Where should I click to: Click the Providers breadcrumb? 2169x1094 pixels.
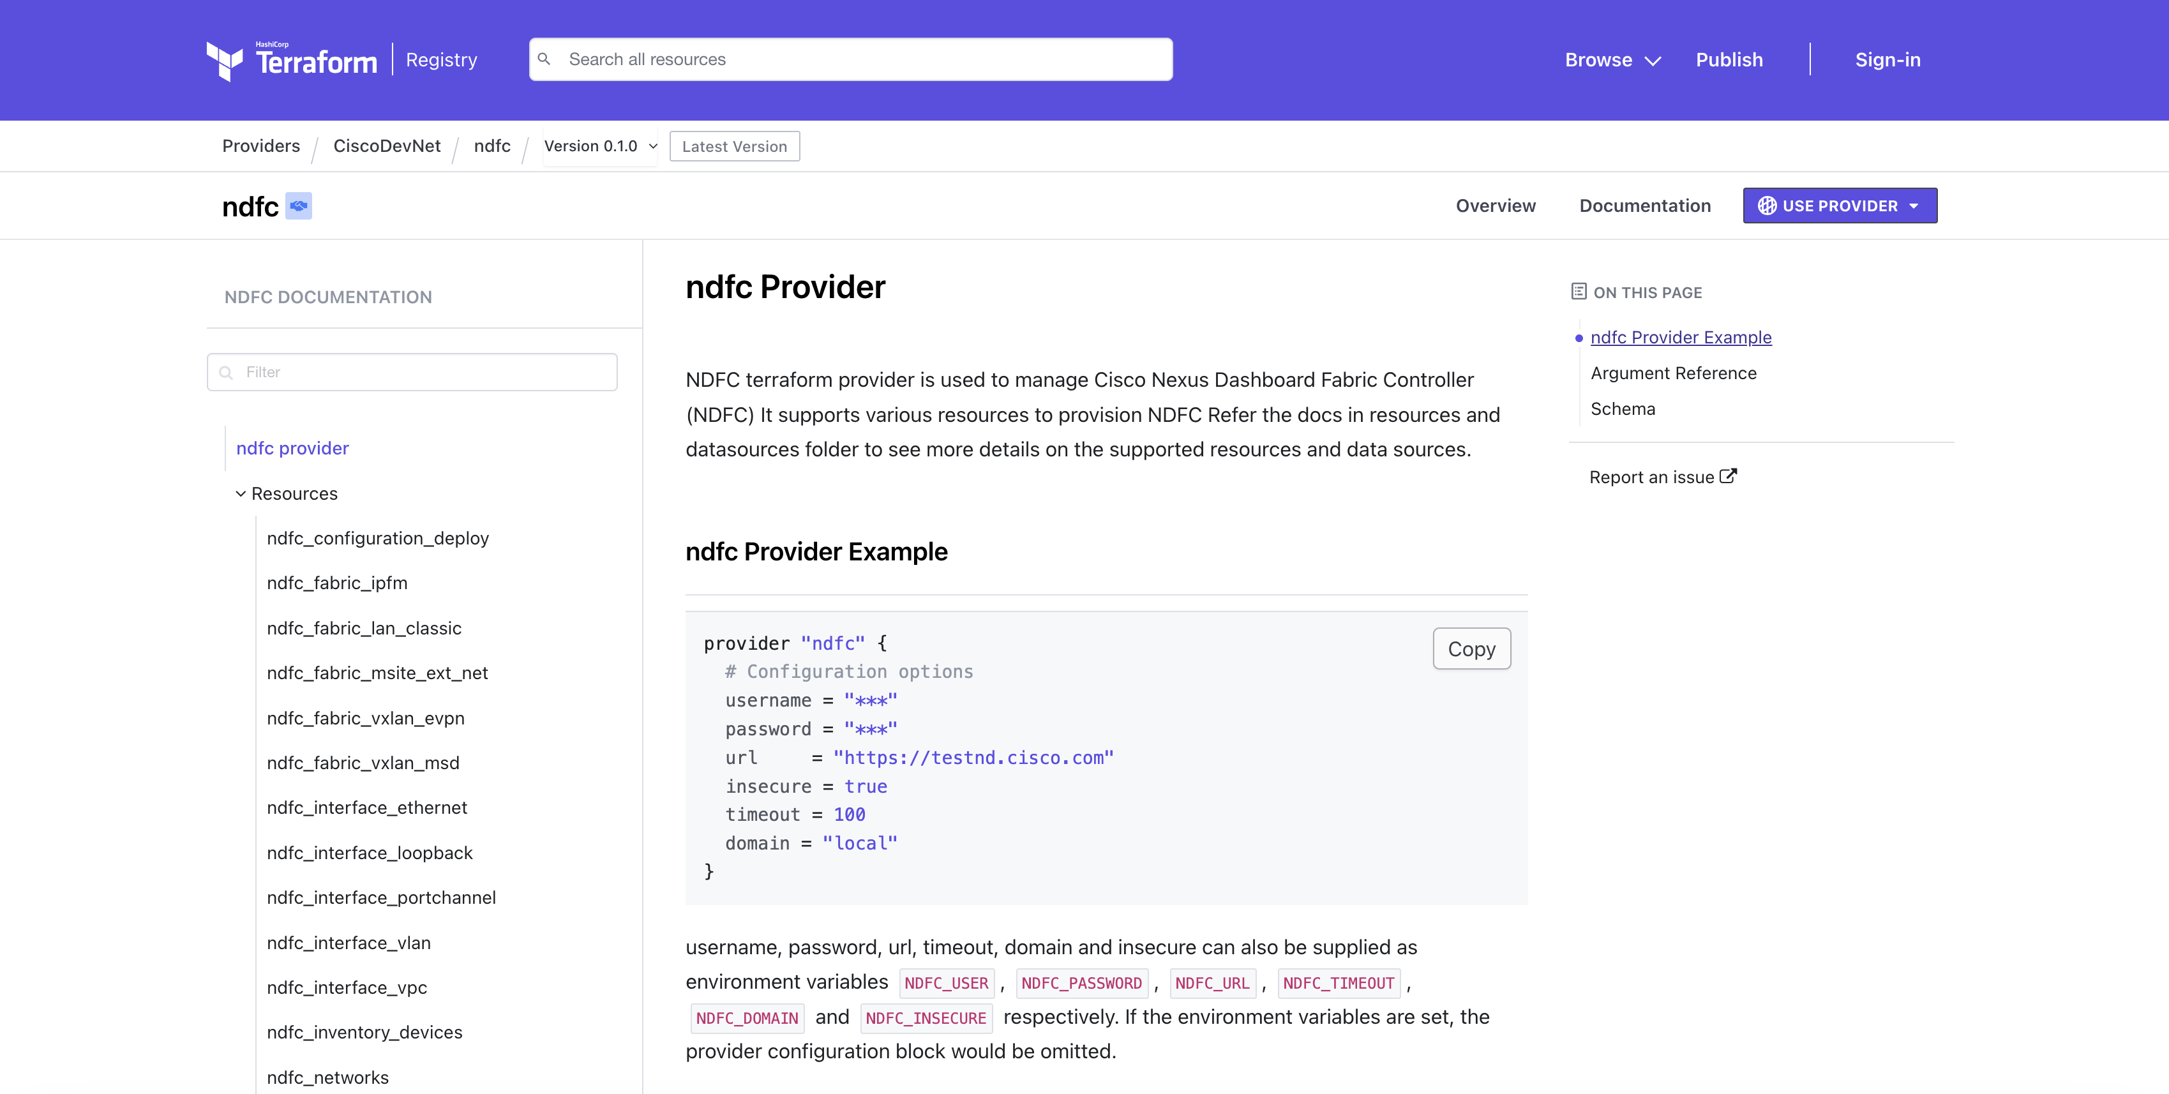point(261,147)
